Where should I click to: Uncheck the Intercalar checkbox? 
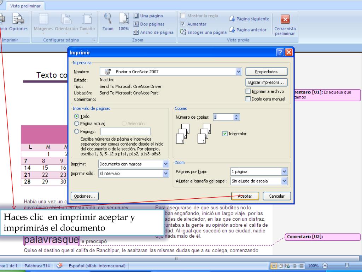(x=225, y=134)
